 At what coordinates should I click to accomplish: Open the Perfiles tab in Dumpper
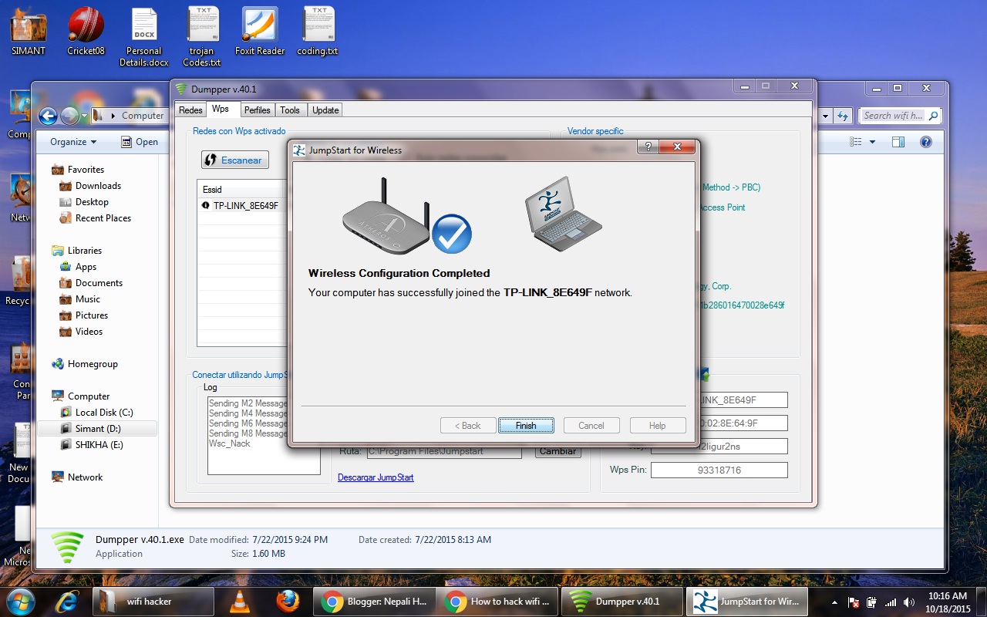[258, 110]
